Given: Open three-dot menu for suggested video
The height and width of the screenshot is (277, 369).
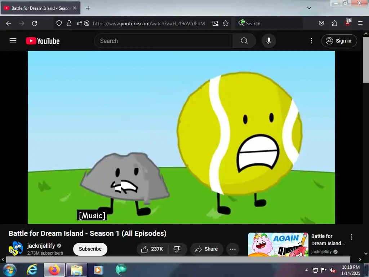Looking at the screenshot, I should (x=352, y=237).
